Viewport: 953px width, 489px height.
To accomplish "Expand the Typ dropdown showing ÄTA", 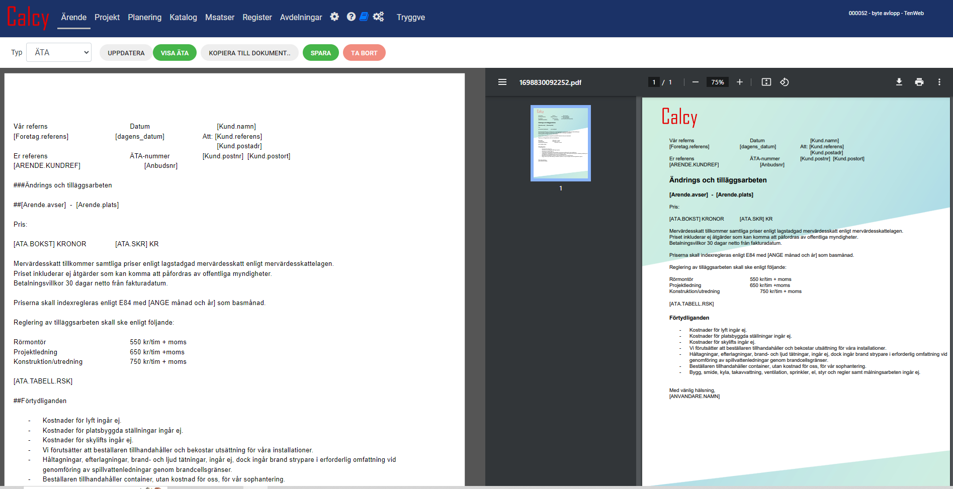I will (59, 52).
